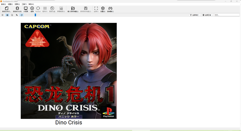
Task: Open the Help menu
Action: tap(31, 4)
